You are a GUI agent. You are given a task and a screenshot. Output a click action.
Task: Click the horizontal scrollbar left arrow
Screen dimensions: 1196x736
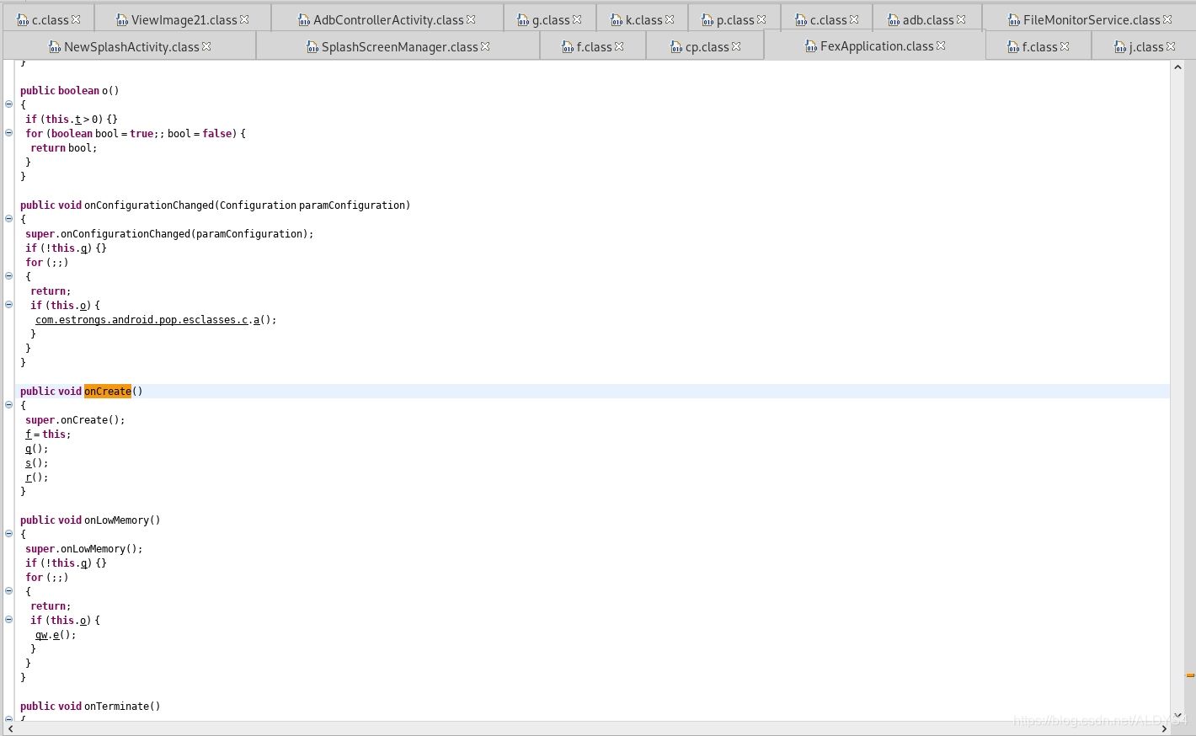(10, 728)
